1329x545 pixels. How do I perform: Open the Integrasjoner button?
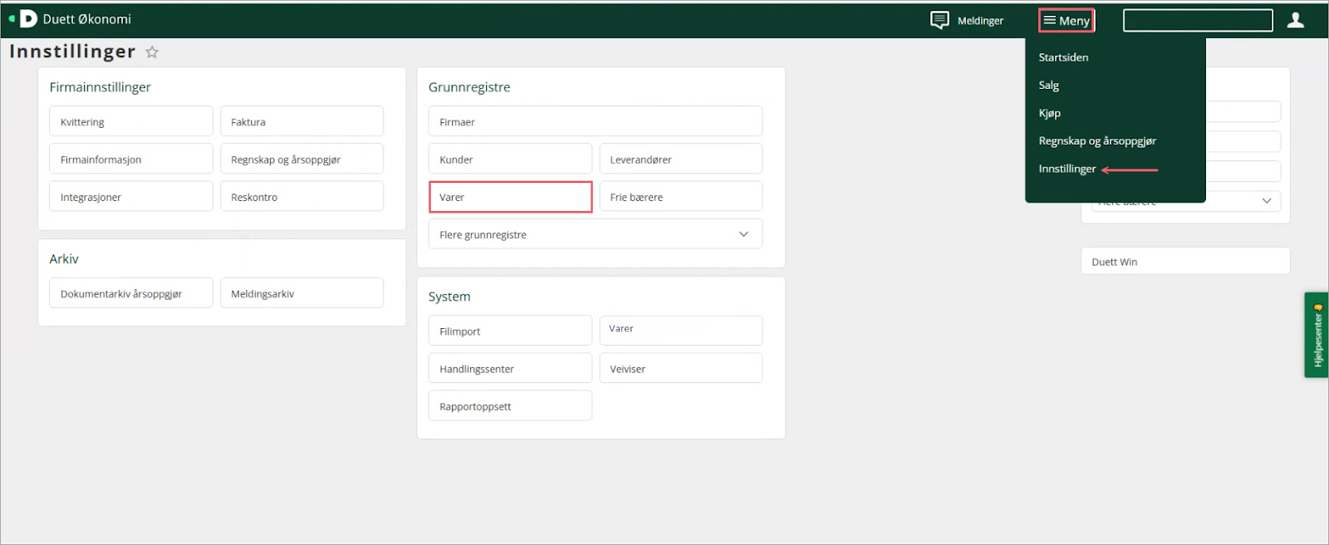pyautogui.click(x=131, y=197)
